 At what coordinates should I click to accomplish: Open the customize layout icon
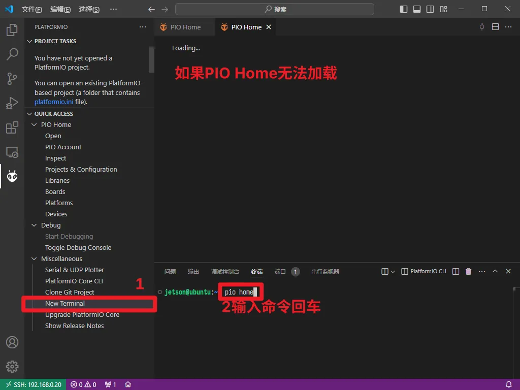[x=443, y=9]
